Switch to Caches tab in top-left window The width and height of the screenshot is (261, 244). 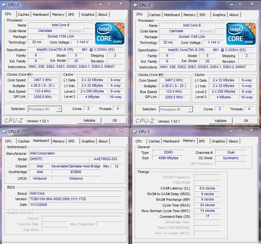pyautogui.click(x=24, y=15)
